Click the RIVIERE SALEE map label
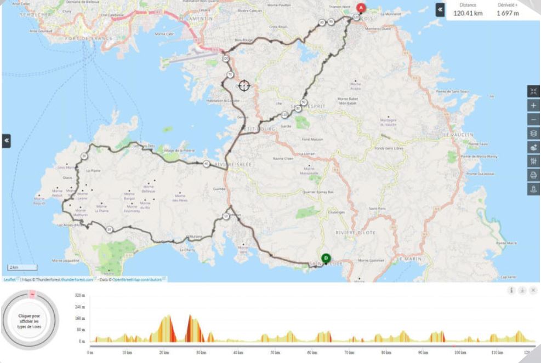The width and height of the screenshot is (541, 363). [234, 165]
